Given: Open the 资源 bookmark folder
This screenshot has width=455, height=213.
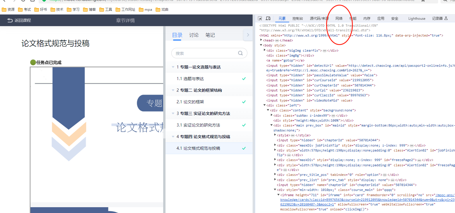Looking at the screenshot, I should coord(8,10).
